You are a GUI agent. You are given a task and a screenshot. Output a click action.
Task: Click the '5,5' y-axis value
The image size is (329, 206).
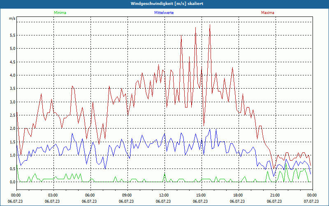tap(13, 35)
